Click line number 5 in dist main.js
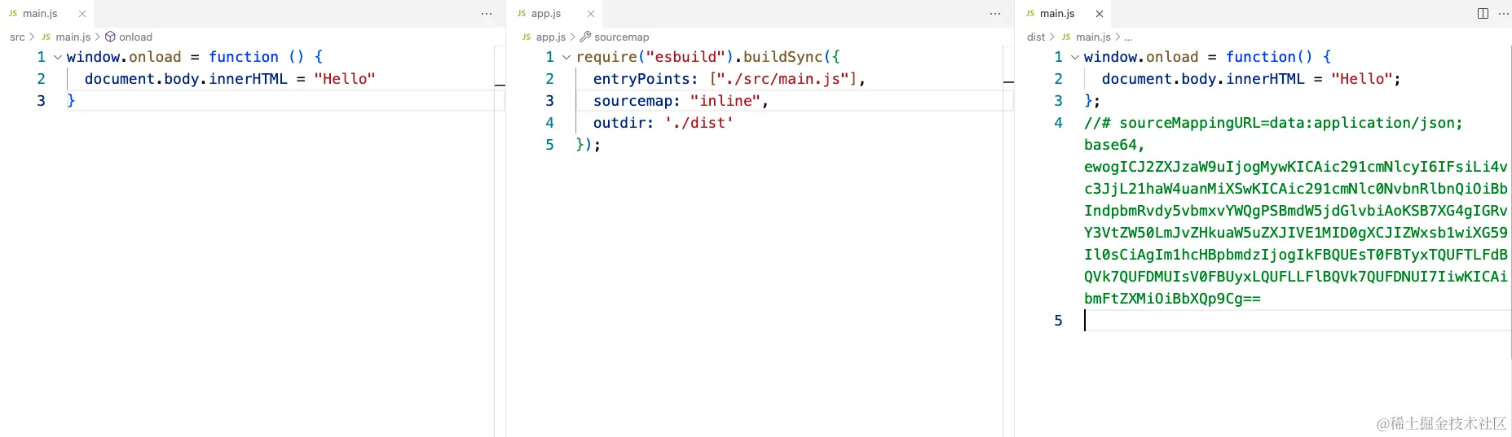The width and height of the screenshot is (1512, 437). tap(1058, 321)
